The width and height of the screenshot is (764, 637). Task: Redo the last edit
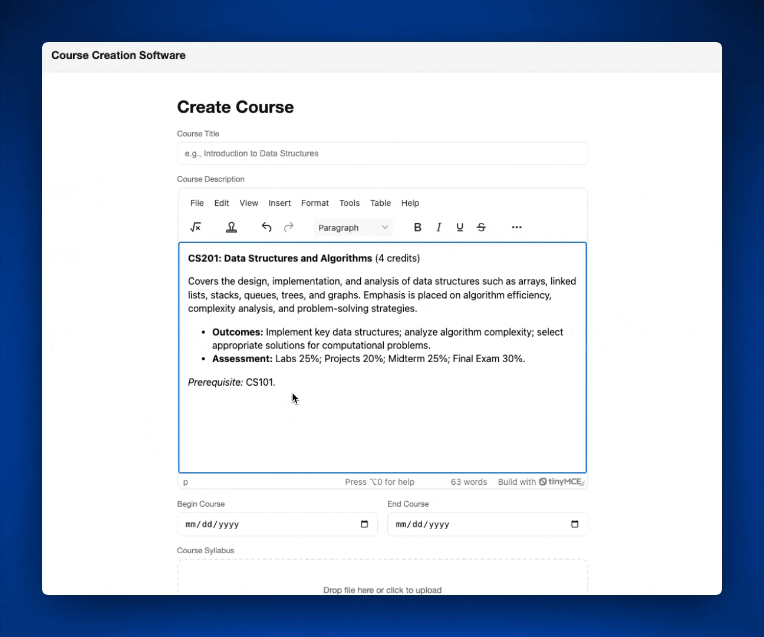coord(289,227)
